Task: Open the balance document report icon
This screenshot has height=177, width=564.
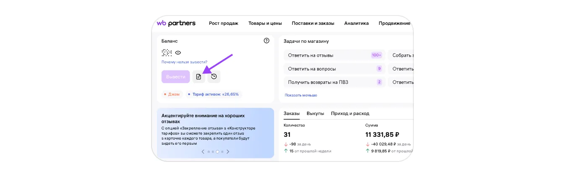Action: coord(198,77)
